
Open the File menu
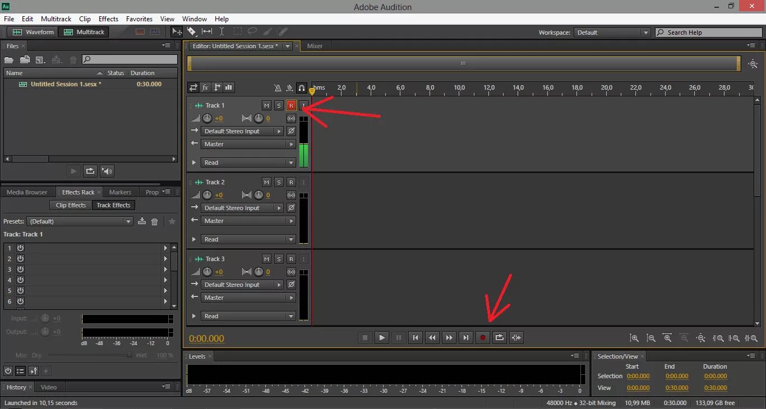tap(9, 19)
